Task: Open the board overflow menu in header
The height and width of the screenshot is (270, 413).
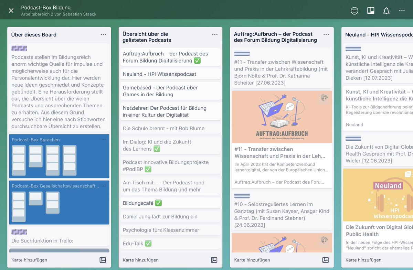Action: [402, 11]
